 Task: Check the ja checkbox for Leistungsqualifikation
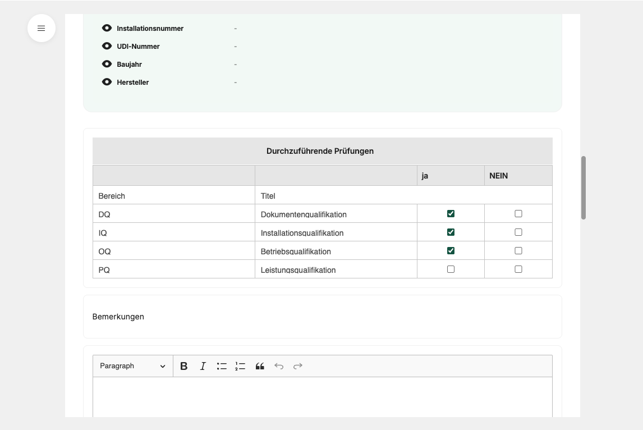click(x=451, y=269)
